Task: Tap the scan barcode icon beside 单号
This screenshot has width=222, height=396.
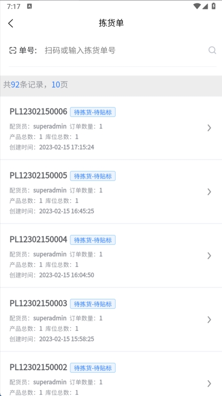Action: pos(12,51)
